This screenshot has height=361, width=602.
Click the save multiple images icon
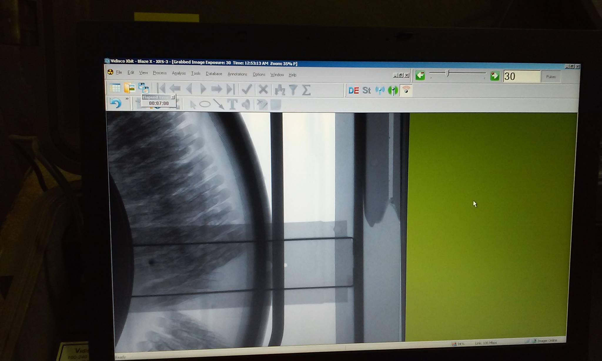pos(144,88)
